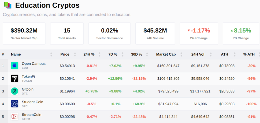Click Gitcoin price $1.19964

[x=67, y=91]
